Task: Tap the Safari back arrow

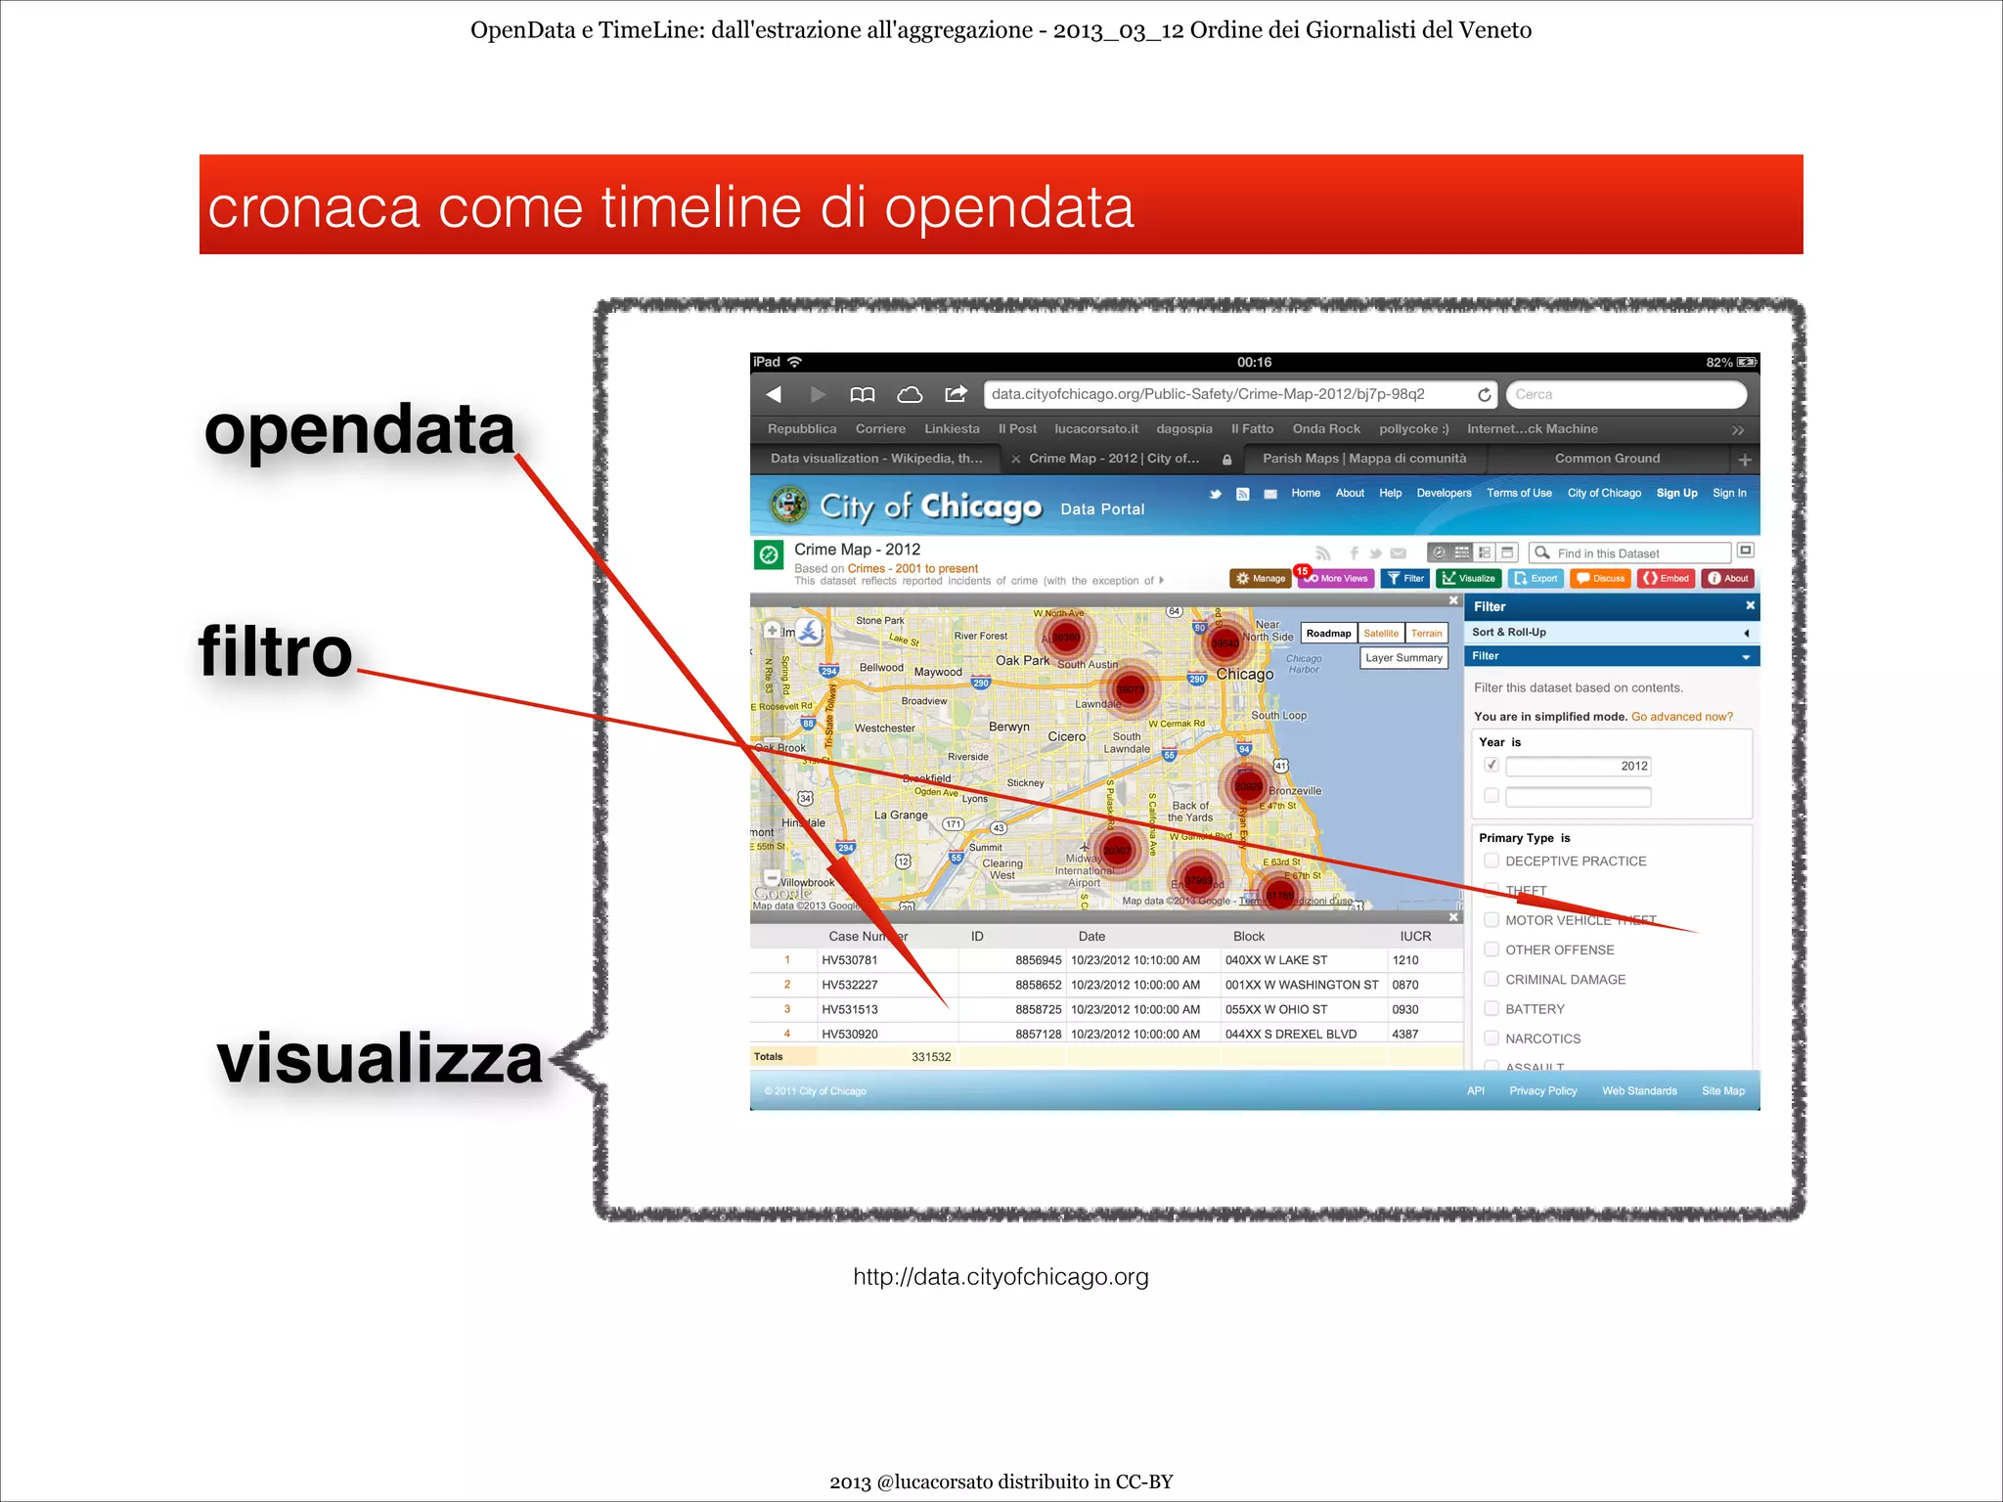Action: click(x=774, y=394)
